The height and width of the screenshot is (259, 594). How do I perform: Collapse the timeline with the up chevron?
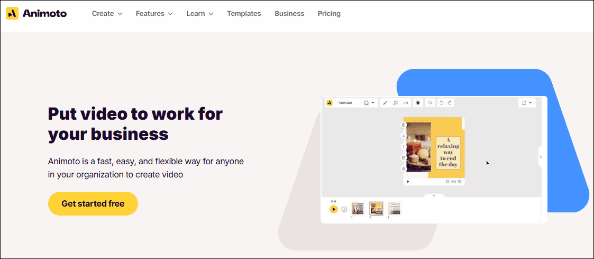[434, 195]
